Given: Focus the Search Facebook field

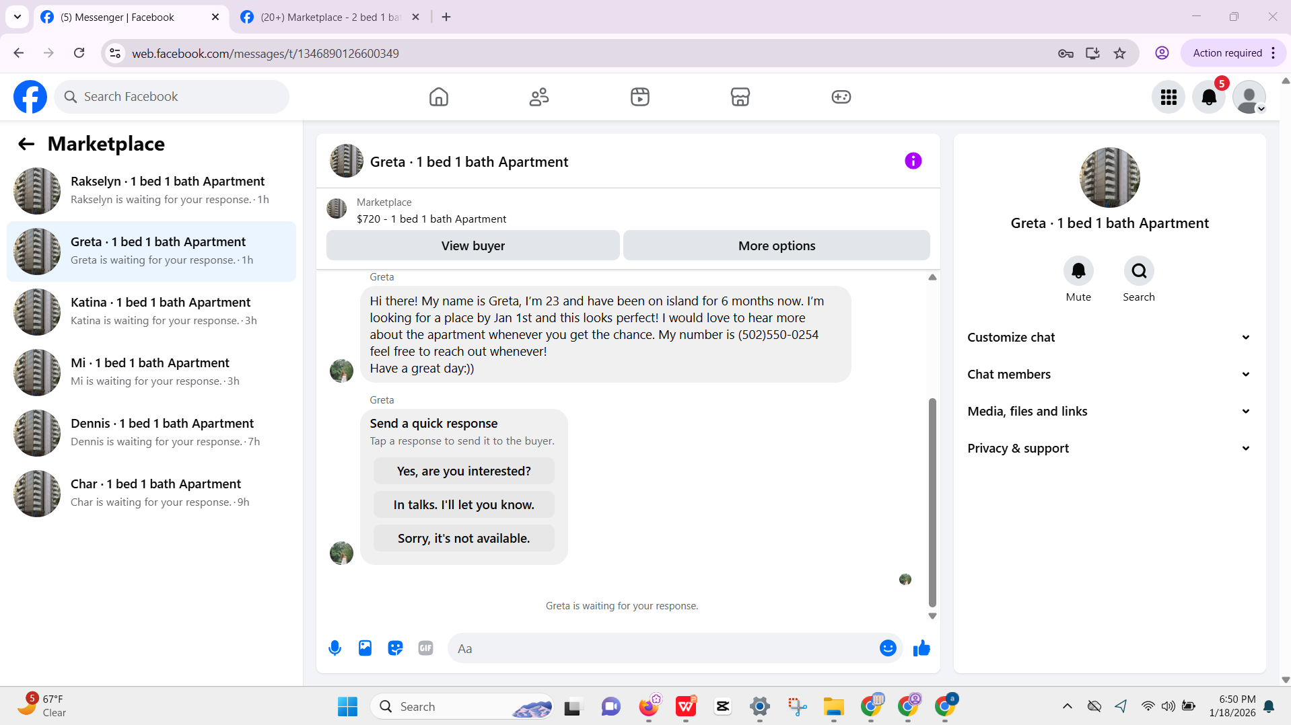Looking at the screenshot, I should pyautogui.click(x=172, y=97).
